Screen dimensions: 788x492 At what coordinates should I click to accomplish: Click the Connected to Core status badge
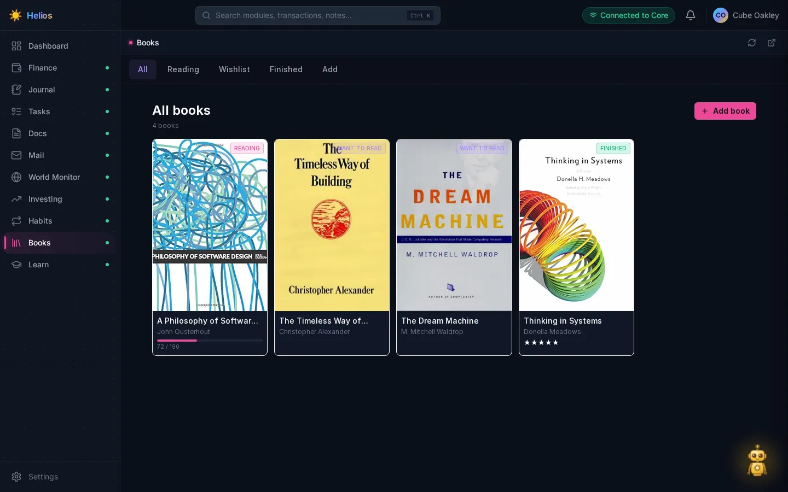629,15
